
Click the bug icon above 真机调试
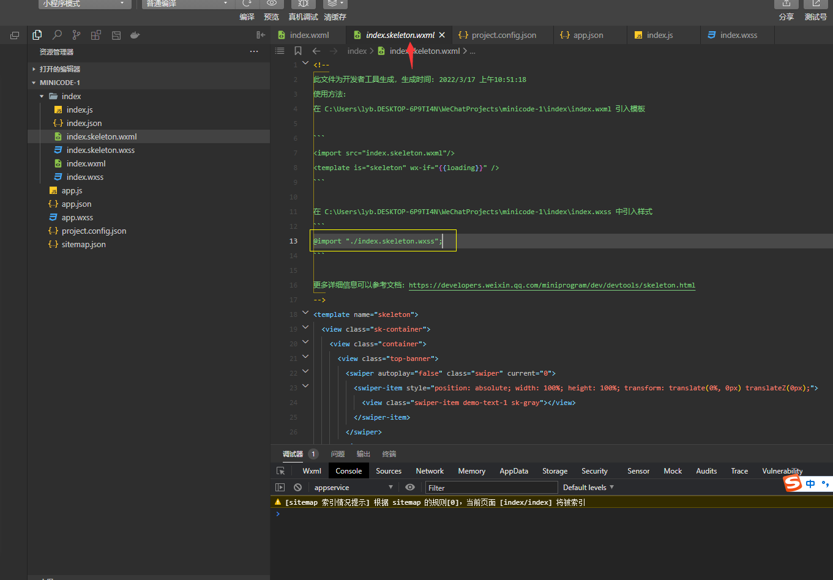point(304,3)
